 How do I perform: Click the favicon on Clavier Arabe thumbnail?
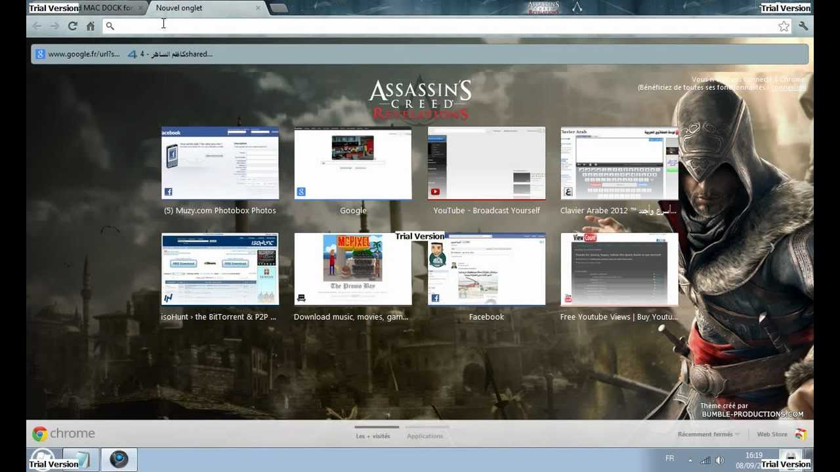click(x=568, y=192)
